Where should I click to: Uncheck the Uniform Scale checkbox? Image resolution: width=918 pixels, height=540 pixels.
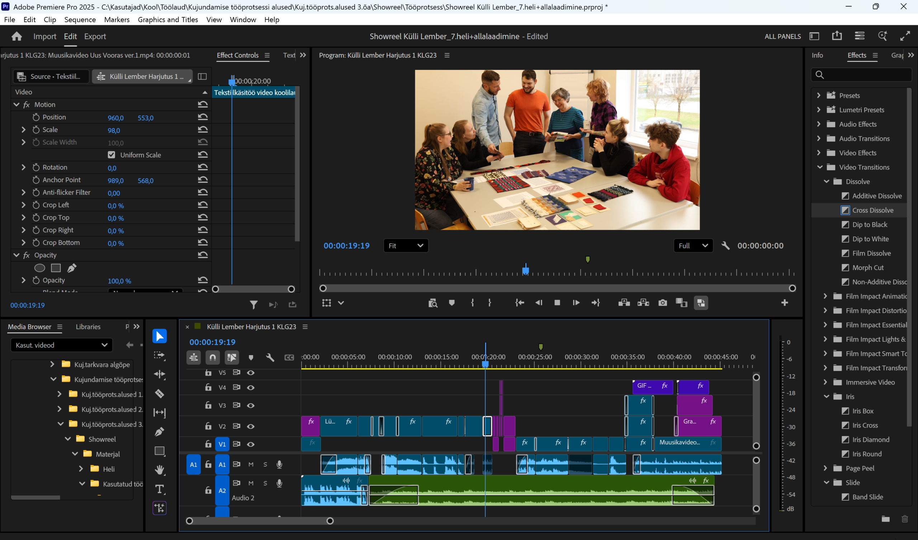112,155
